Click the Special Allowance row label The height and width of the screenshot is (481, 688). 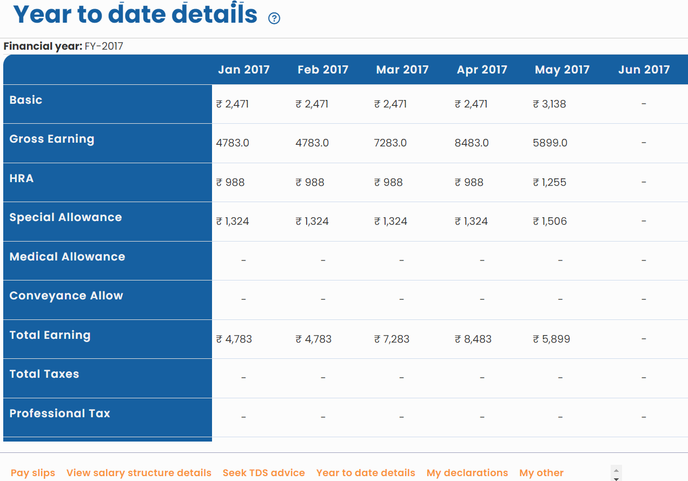click(x=65, y=217)
